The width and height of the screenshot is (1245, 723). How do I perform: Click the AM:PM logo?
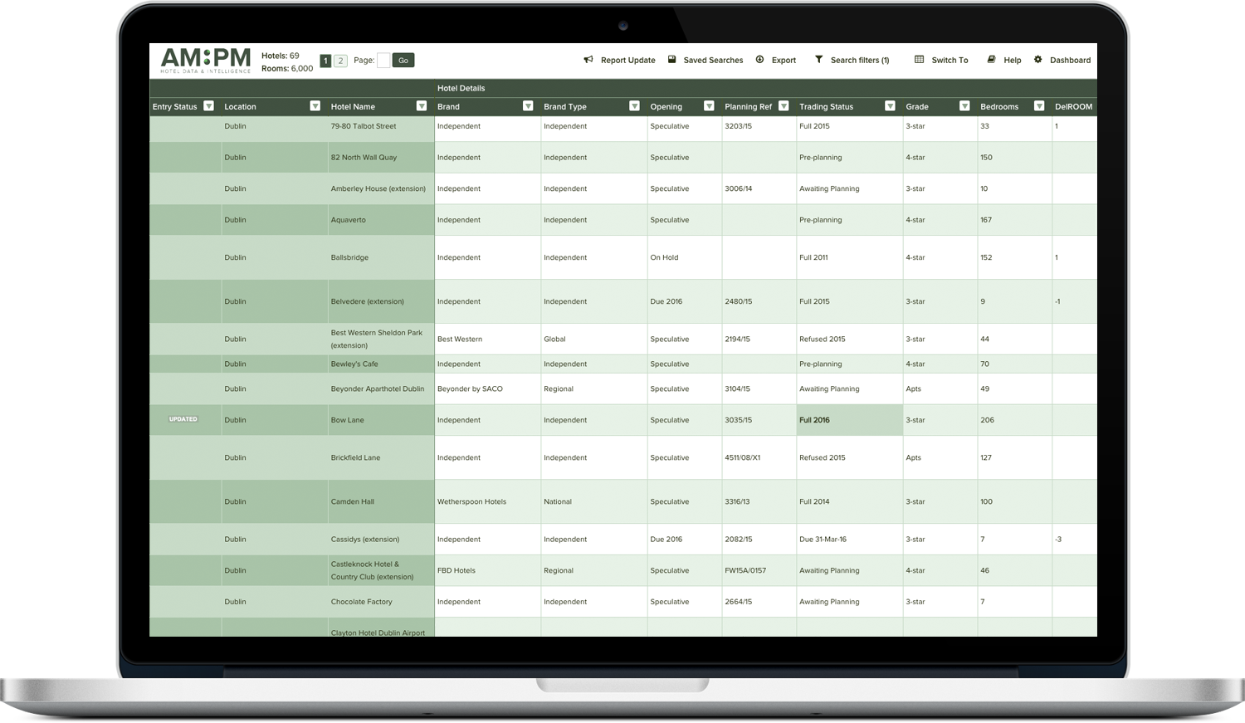[x=205, y=60]
